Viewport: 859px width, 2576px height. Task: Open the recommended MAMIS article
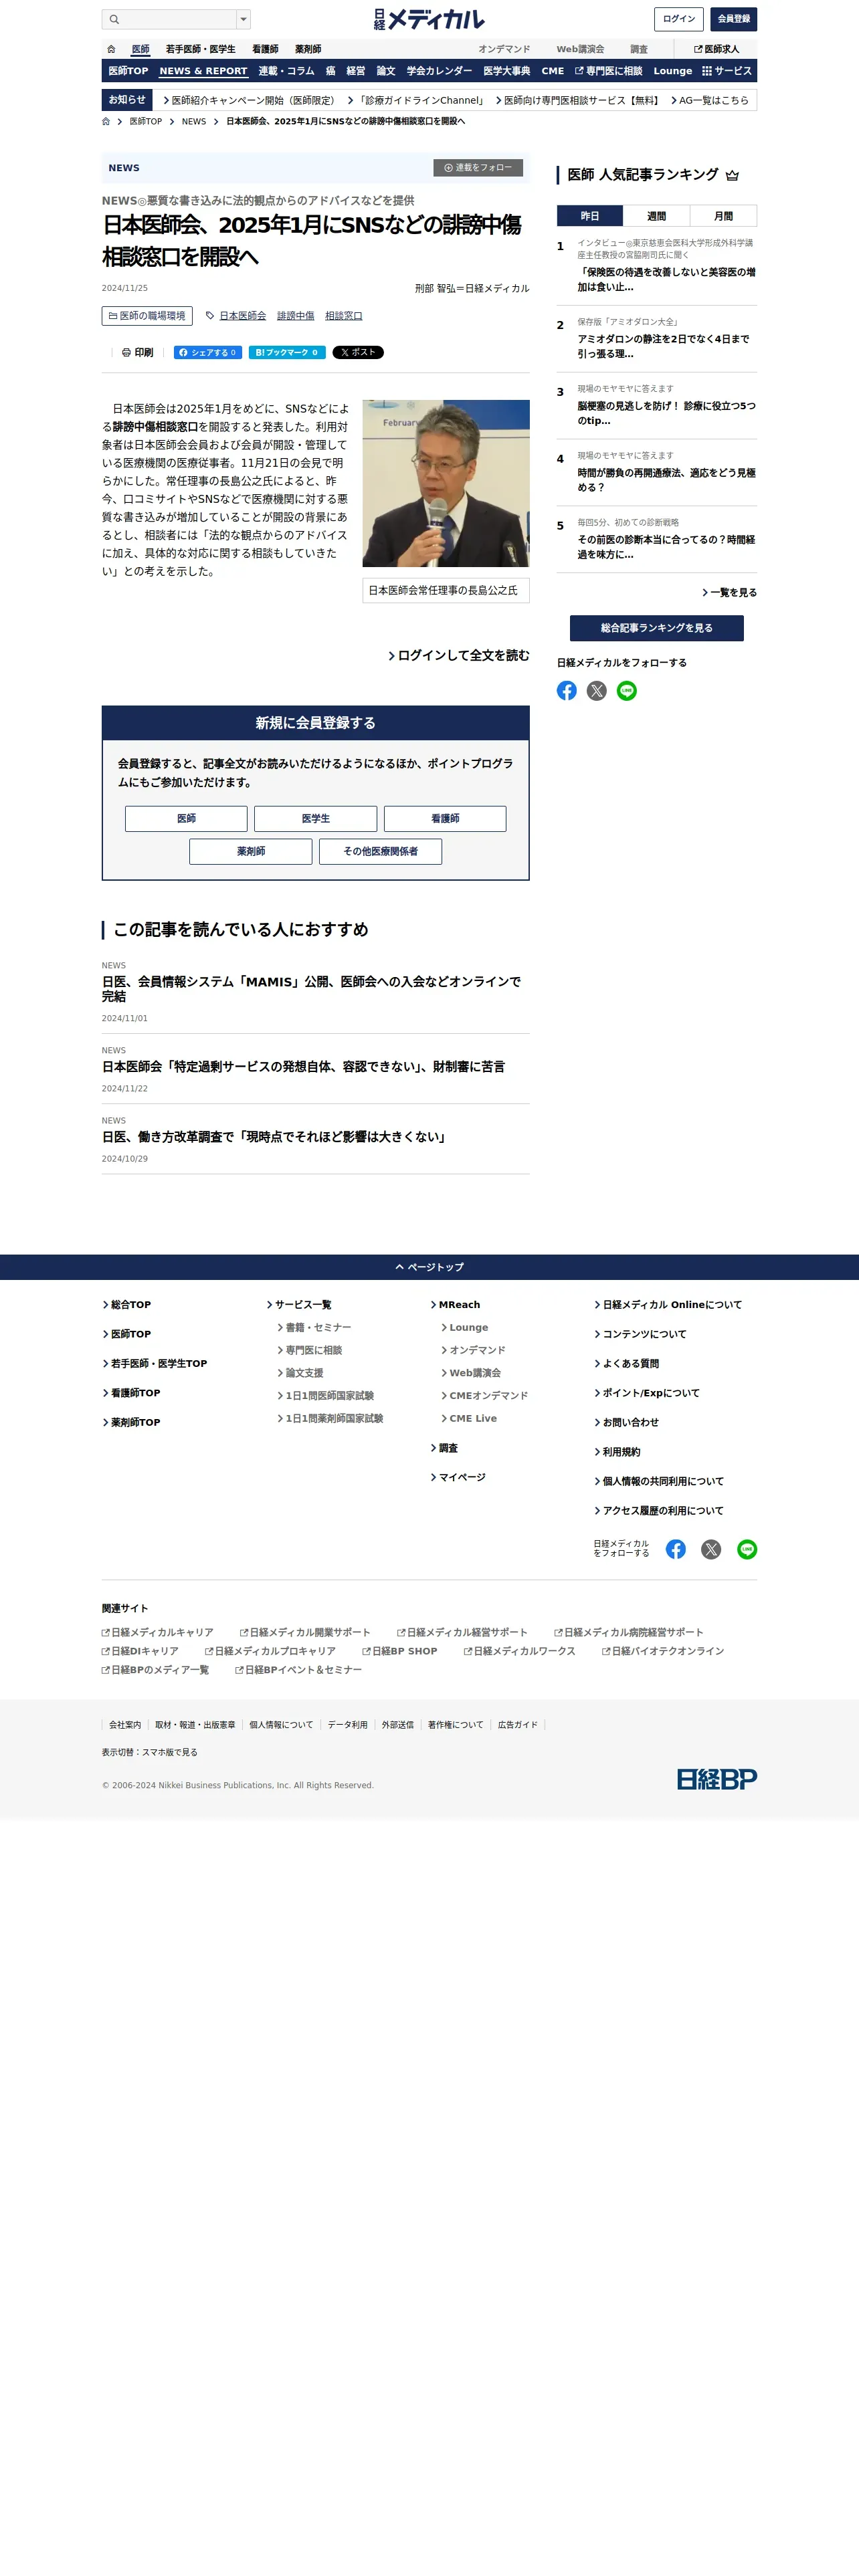click(312, 989)
